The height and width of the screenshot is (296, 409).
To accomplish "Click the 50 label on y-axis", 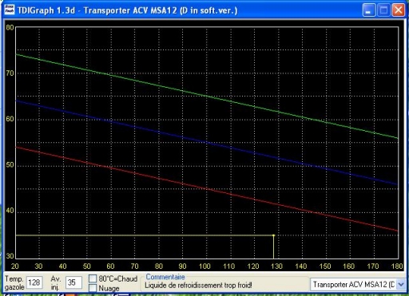I will coord(10,164).
